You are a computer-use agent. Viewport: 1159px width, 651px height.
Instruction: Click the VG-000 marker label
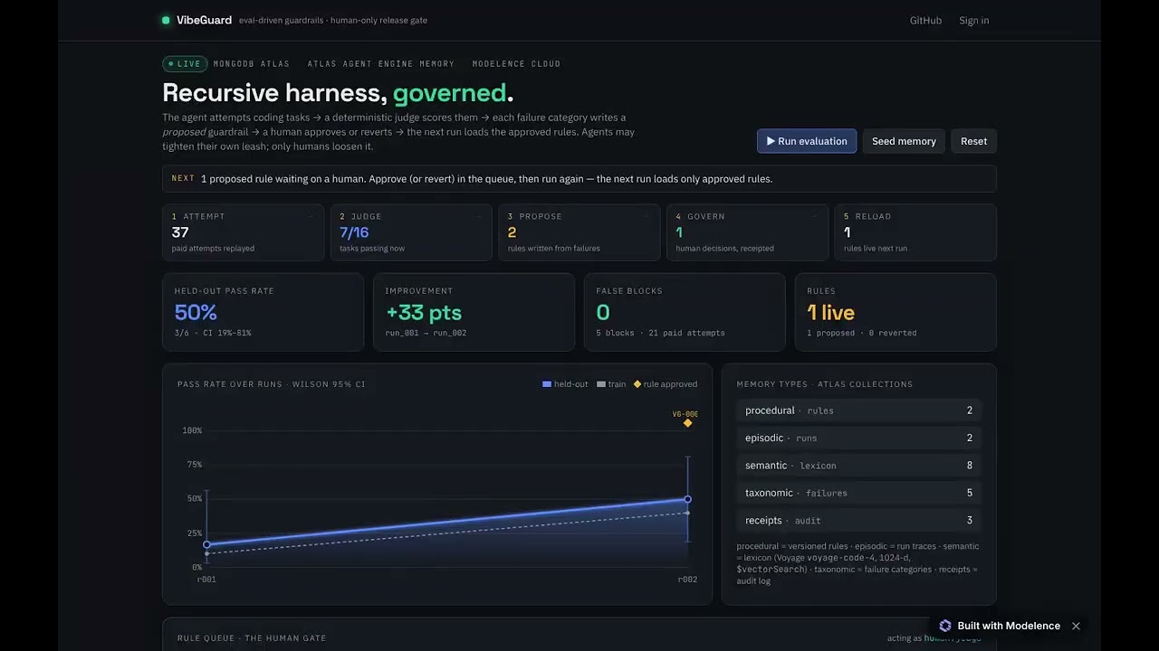(x=685, y=414)
